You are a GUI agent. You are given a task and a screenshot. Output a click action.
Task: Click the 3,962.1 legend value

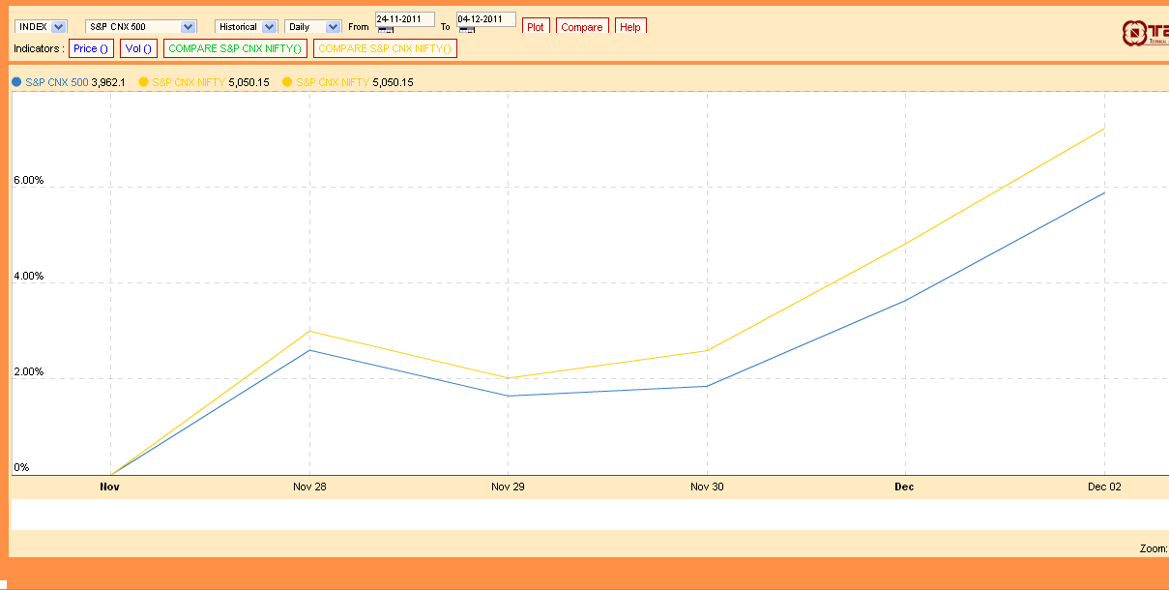tap(108, 82)
